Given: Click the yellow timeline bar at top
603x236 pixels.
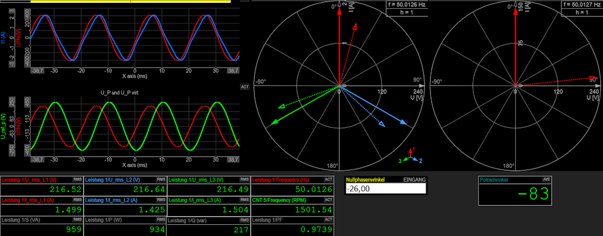Looking at the screenshot, I should point(130,2).
